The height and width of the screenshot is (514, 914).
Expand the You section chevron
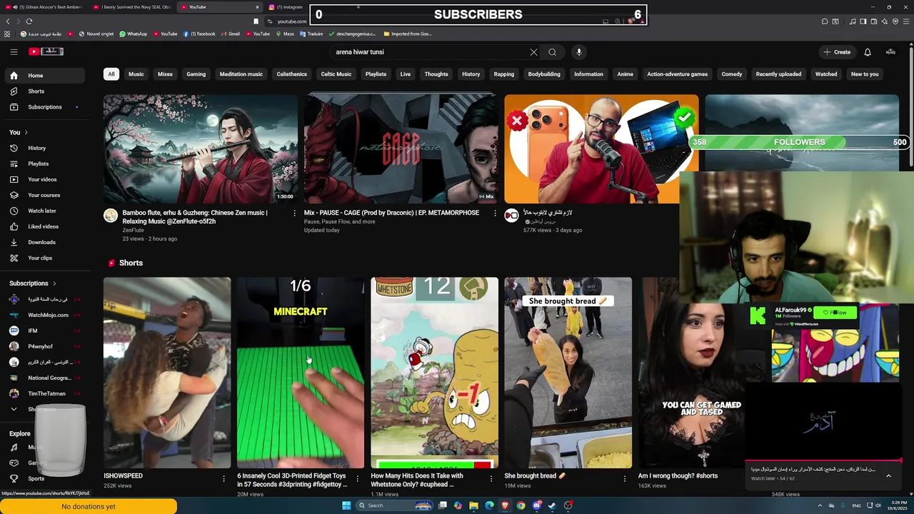(26, 132)
